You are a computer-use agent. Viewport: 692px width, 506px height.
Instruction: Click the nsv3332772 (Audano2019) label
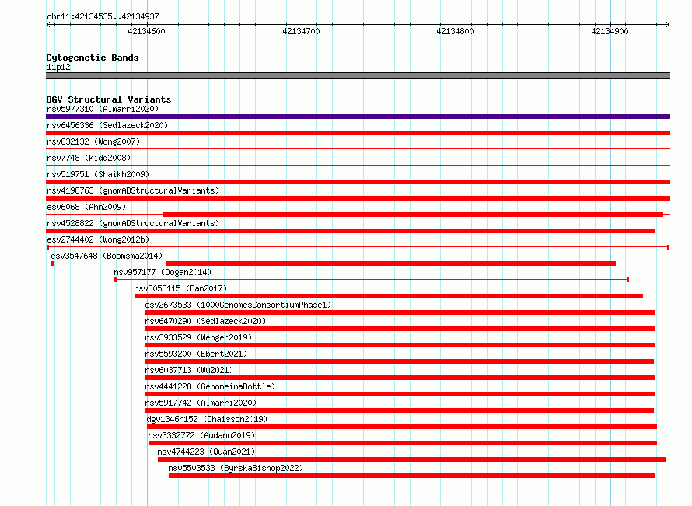pyautogui.click(x=201, y=435)
